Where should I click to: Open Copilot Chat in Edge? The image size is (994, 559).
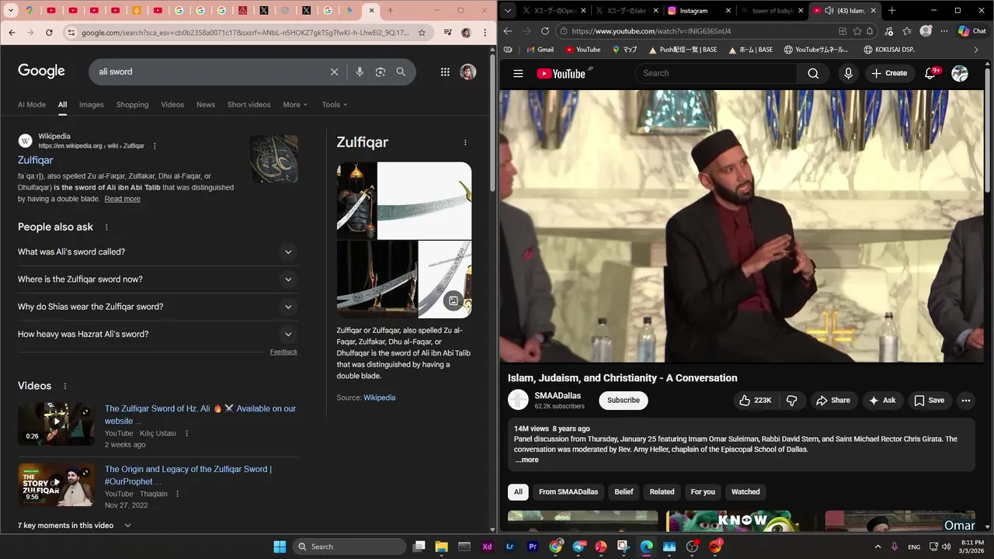point(973,31)
